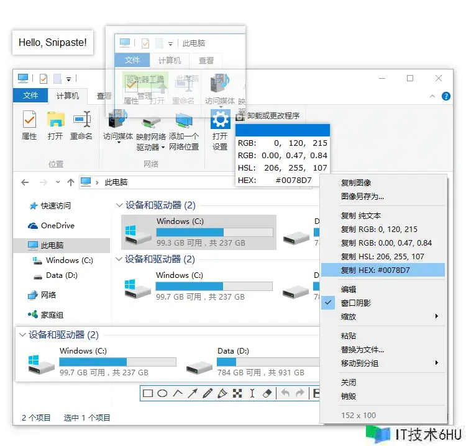Click the 打开设置 gear button

pos(220,130)
